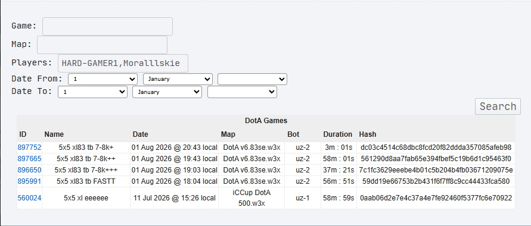Click the Bot column header
531x226 pixels.
coord(293,134)
